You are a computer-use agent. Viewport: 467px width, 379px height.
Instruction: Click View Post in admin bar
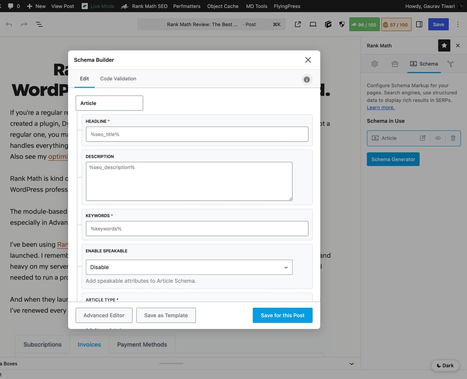pyautogui.click(x=63, y=6)
